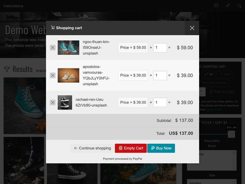Open the Instructions menu item
Image resolution: width=245 pixels, height=184 pixels.
13,6
